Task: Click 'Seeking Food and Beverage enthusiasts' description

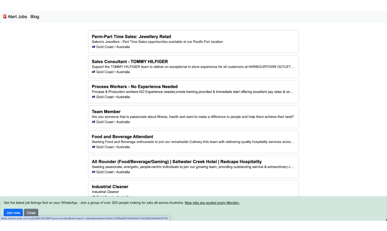Action: coord(193,142)
